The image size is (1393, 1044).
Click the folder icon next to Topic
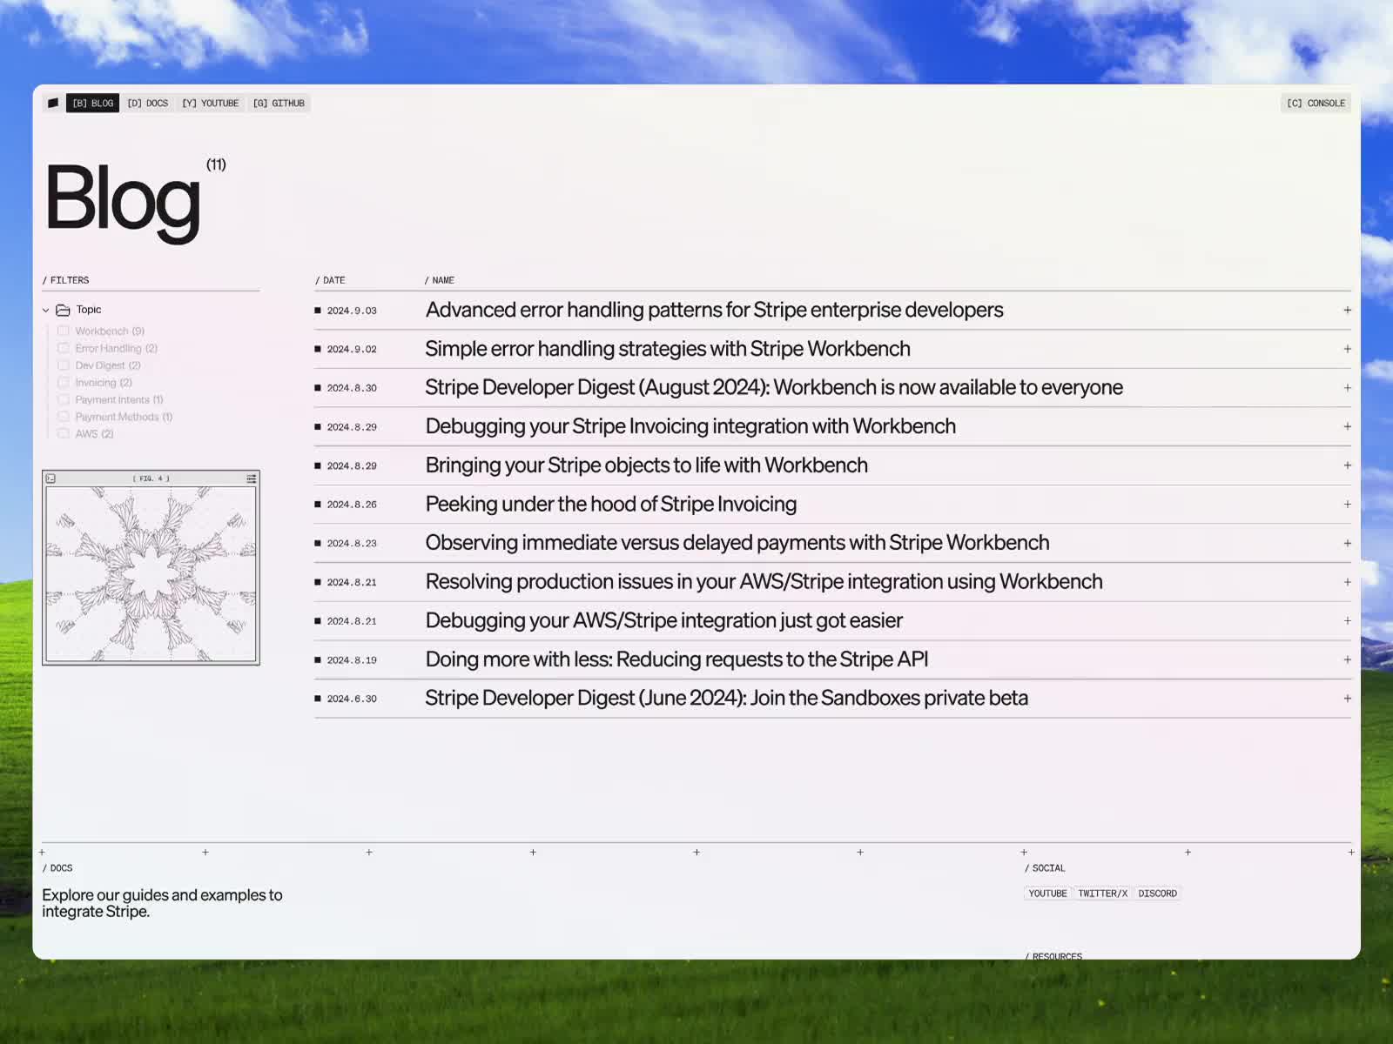click(64, 309)
